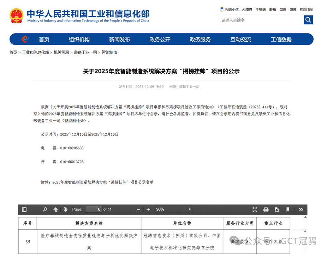Print the PDF document
327x254 pixels.
point(266,210)
